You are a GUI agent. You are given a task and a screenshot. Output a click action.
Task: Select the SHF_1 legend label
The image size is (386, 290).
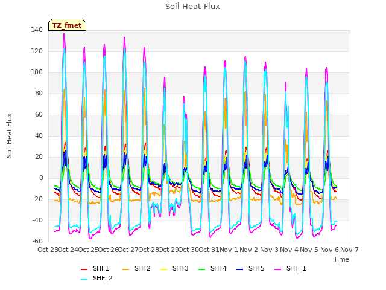[x=296, y=268]
